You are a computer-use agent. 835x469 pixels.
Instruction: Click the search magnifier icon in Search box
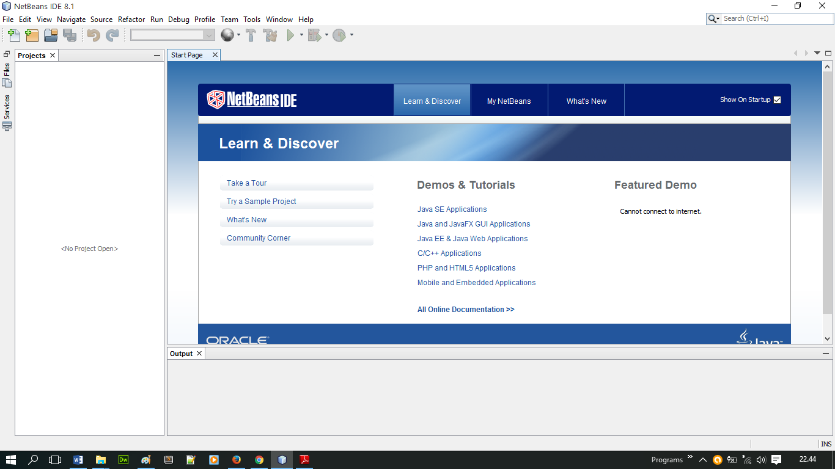713,19
